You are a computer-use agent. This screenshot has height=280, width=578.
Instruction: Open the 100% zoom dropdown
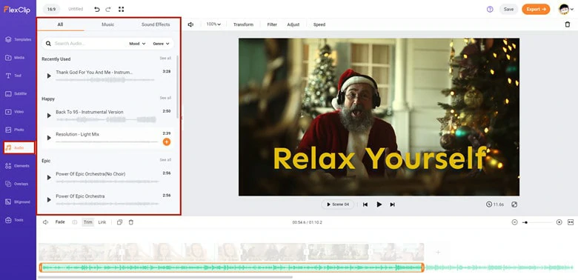coord(213,24)
